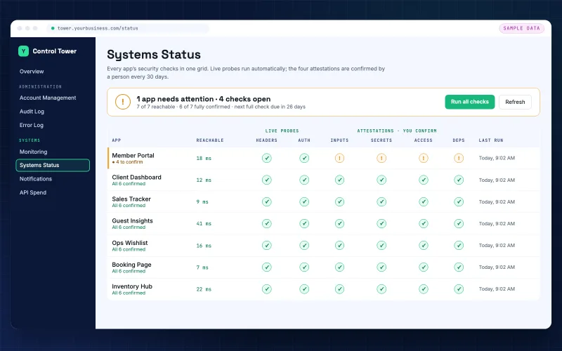Click Inventory Hub's Access check icon
Viewport: 562px width, 351px height.
[x=424, y=289]
